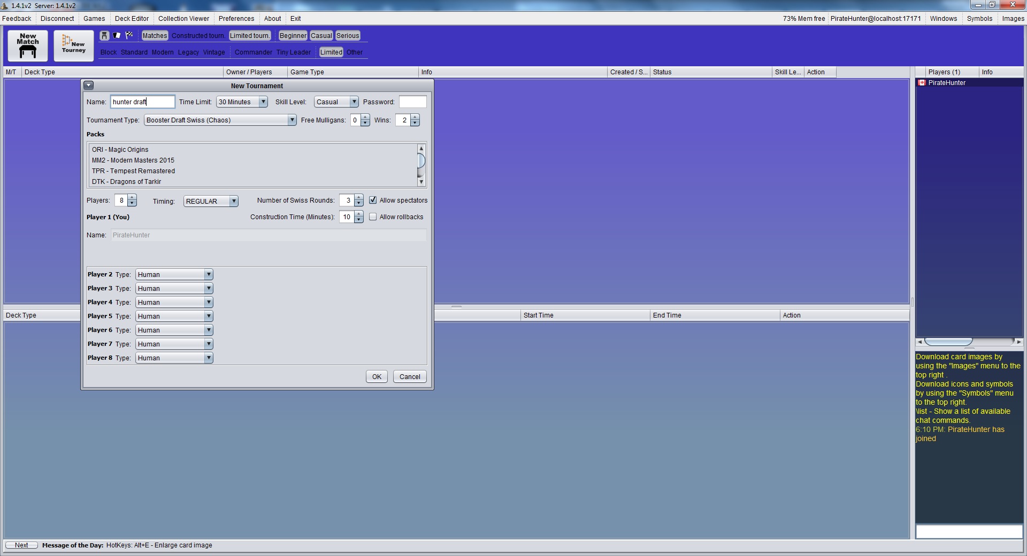Click the Packs list scrollbar thumb
This screenshot has height=556, width=1027.
tap(421, 160)
